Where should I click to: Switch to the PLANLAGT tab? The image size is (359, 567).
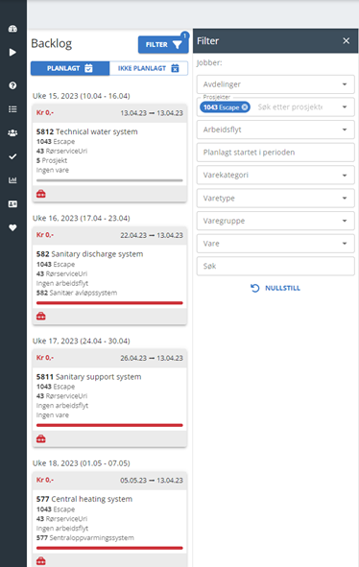70,68
